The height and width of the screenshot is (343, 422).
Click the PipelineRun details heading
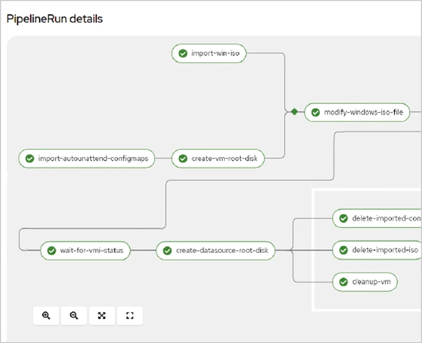tap(54, 19)
